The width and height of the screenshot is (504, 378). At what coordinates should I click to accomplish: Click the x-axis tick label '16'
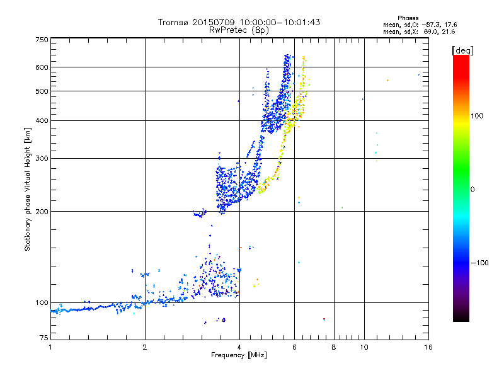pyautogui.click(x=428, y=347)
